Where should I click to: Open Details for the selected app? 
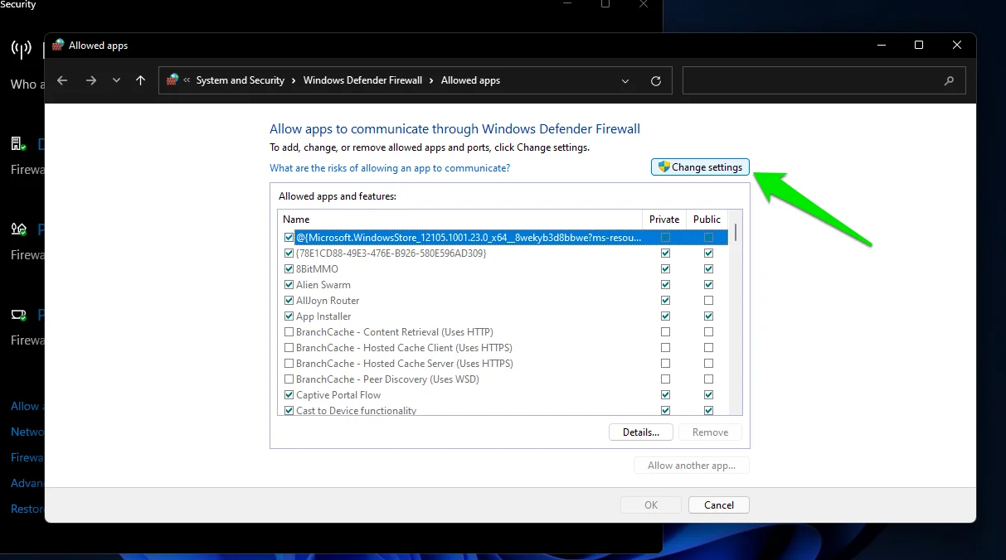(640, 432)
